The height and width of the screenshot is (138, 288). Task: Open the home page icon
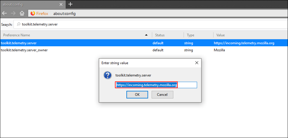pos(22,13)
